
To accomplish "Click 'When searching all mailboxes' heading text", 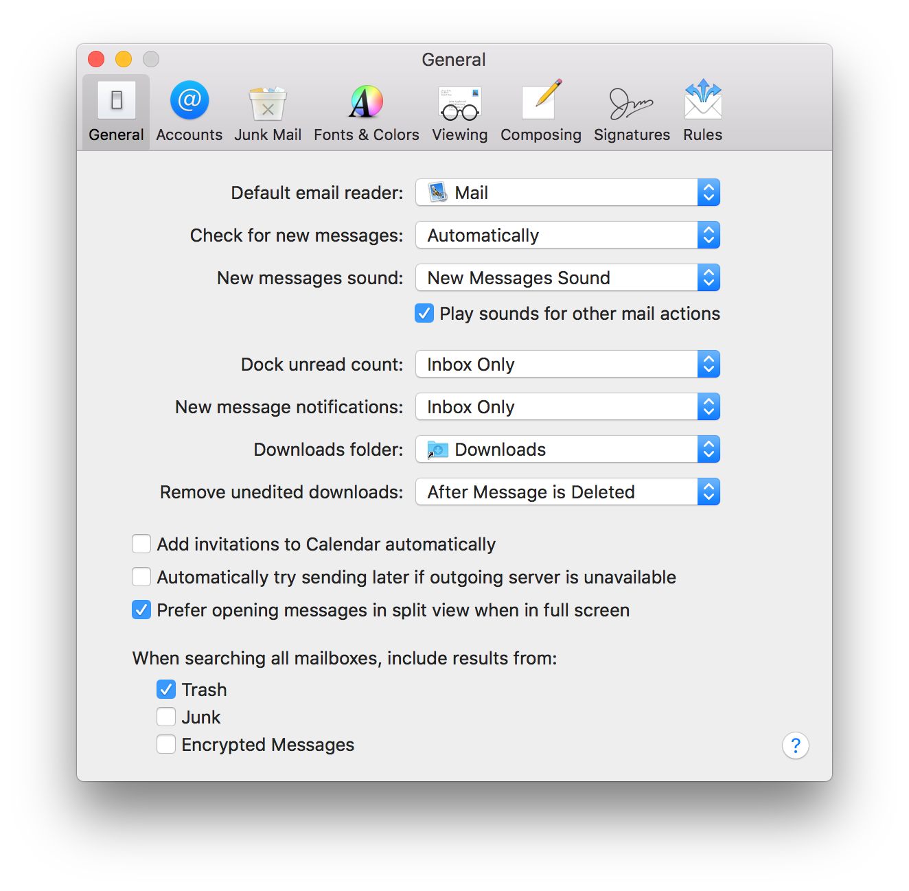I will 345,658.
